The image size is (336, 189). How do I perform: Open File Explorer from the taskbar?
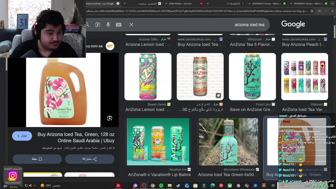tap(170, 186)
